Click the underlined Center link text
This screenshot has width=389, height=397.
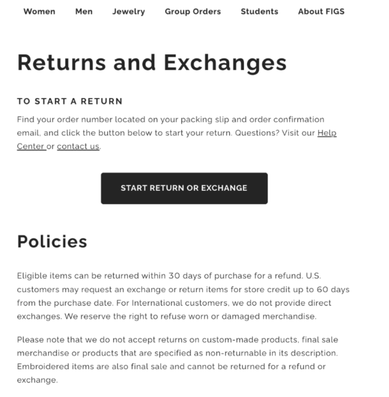(x=31, y=146)
